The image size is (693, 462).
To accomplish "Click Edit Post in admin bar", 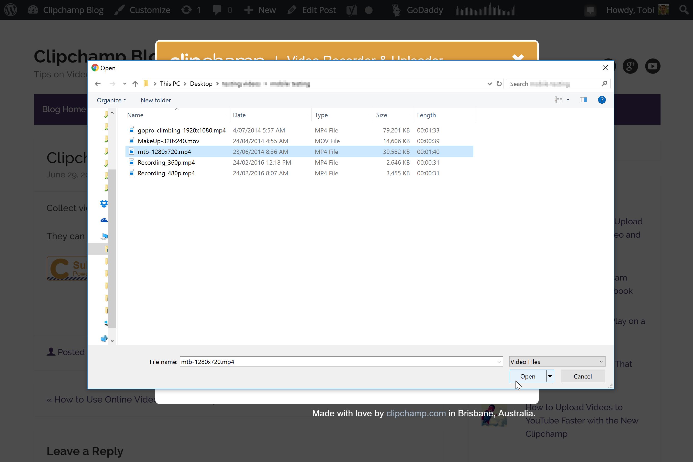I will 312,10.
